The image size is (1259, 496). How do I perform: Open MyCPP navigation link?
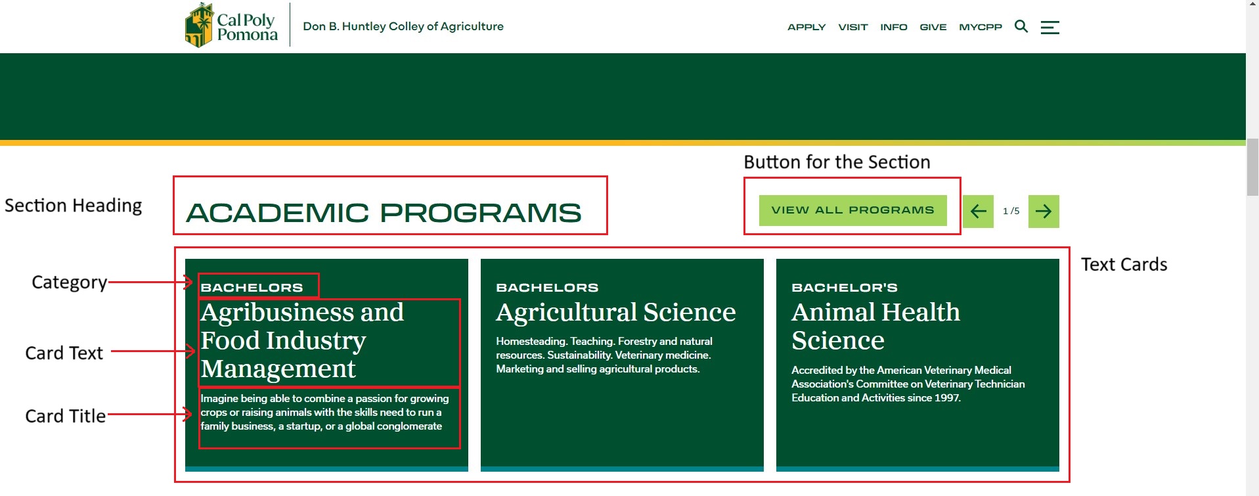pyautogui.click(x=981, y=27)
